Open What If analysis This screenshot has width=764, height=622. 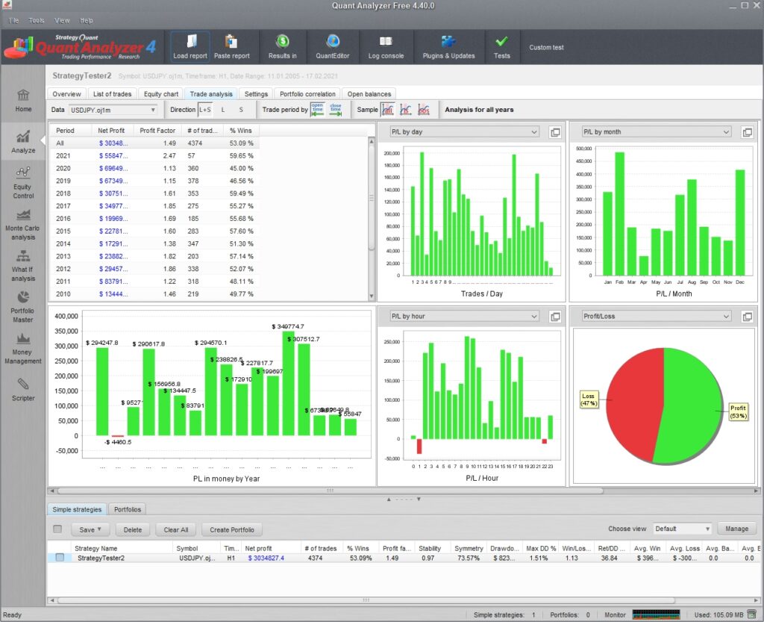[x=23, y=266]
